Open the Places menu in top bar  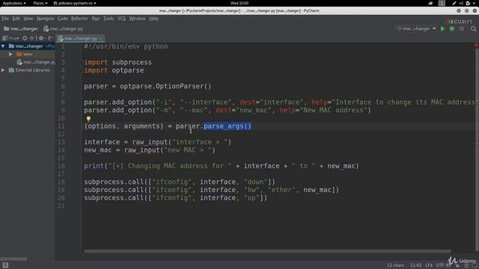pos(40,3)
